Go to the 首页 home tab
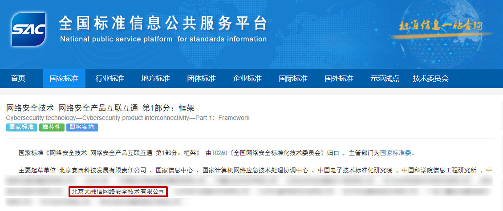 coord(18,79)
